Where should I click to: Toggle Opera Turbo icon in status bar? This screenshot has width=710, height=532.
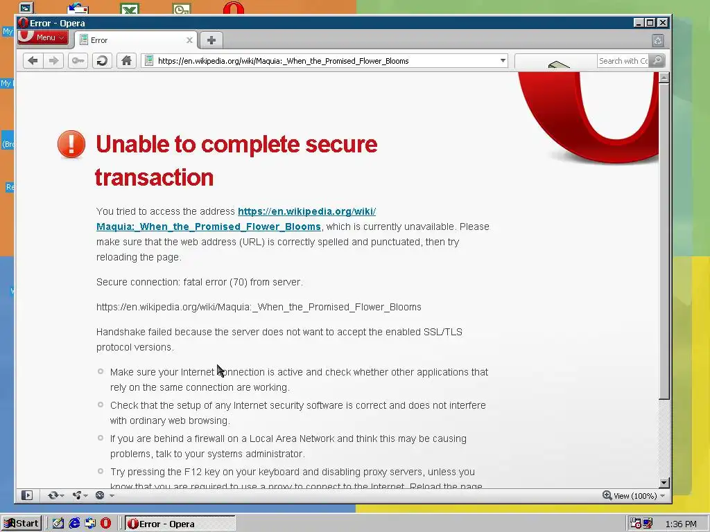point(100,495)
